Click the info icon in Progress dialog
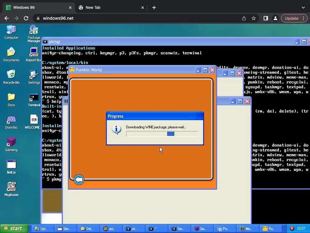The height and width of the screenshot is (233, 310). [117, 130]
